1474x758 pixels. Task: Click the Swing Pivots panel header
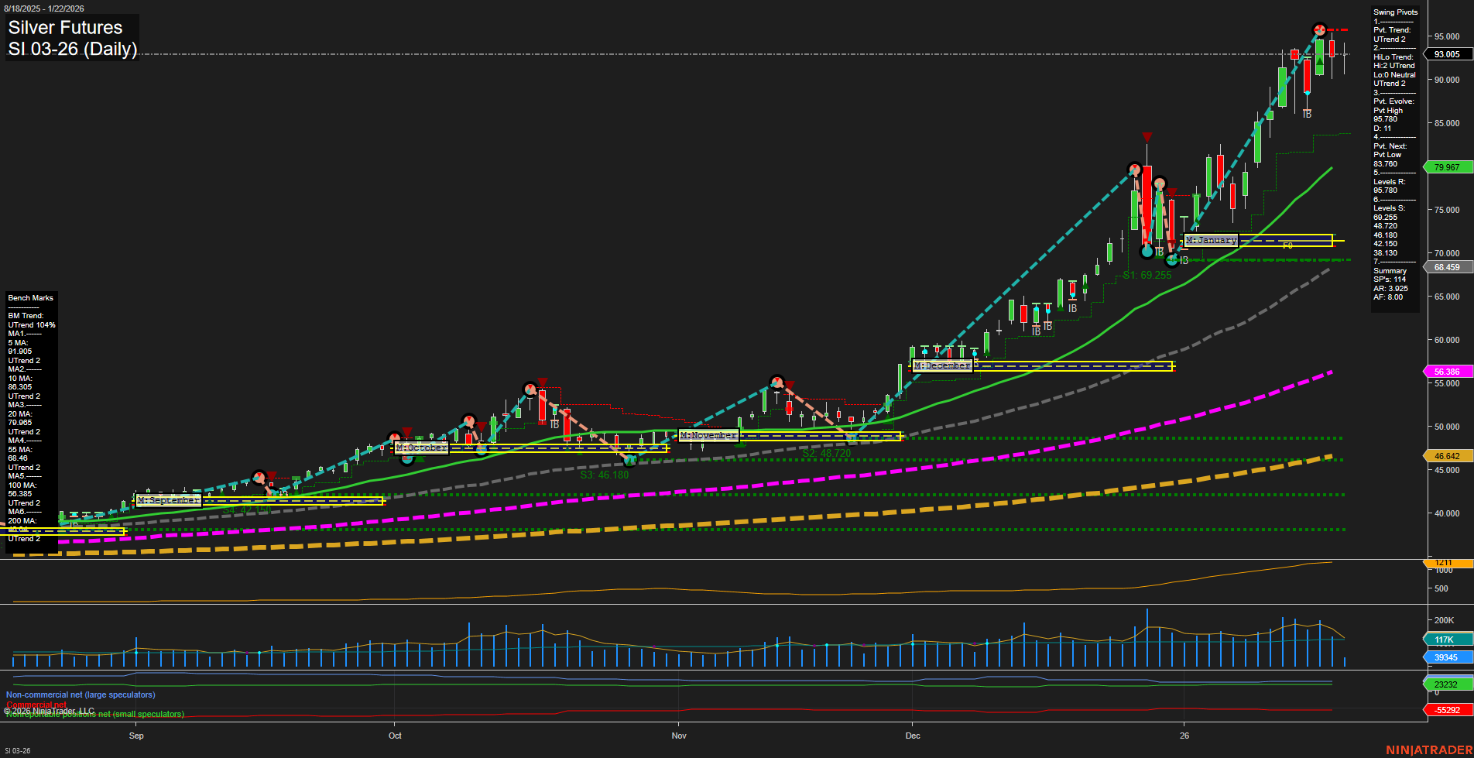pos(1396,12)
